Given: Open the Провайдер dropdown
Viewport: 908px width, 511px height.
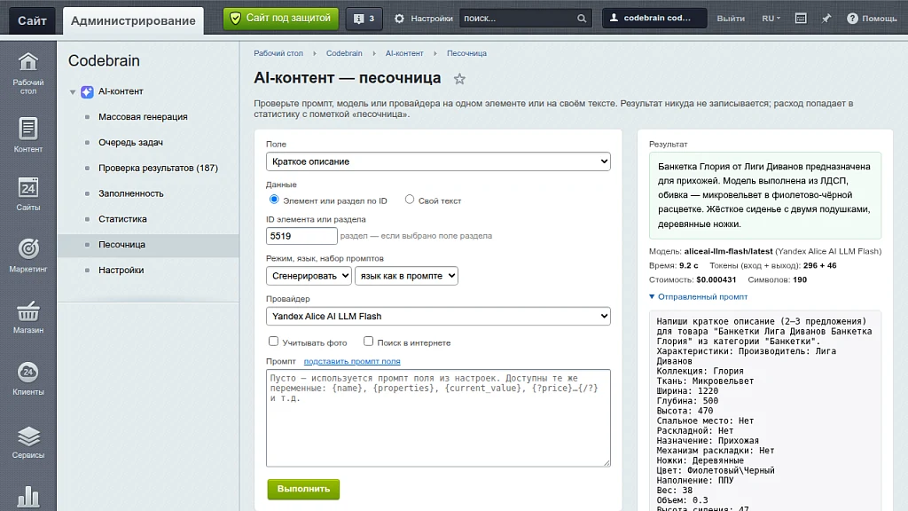Looking at the screenshot, I should click(438, 317).
